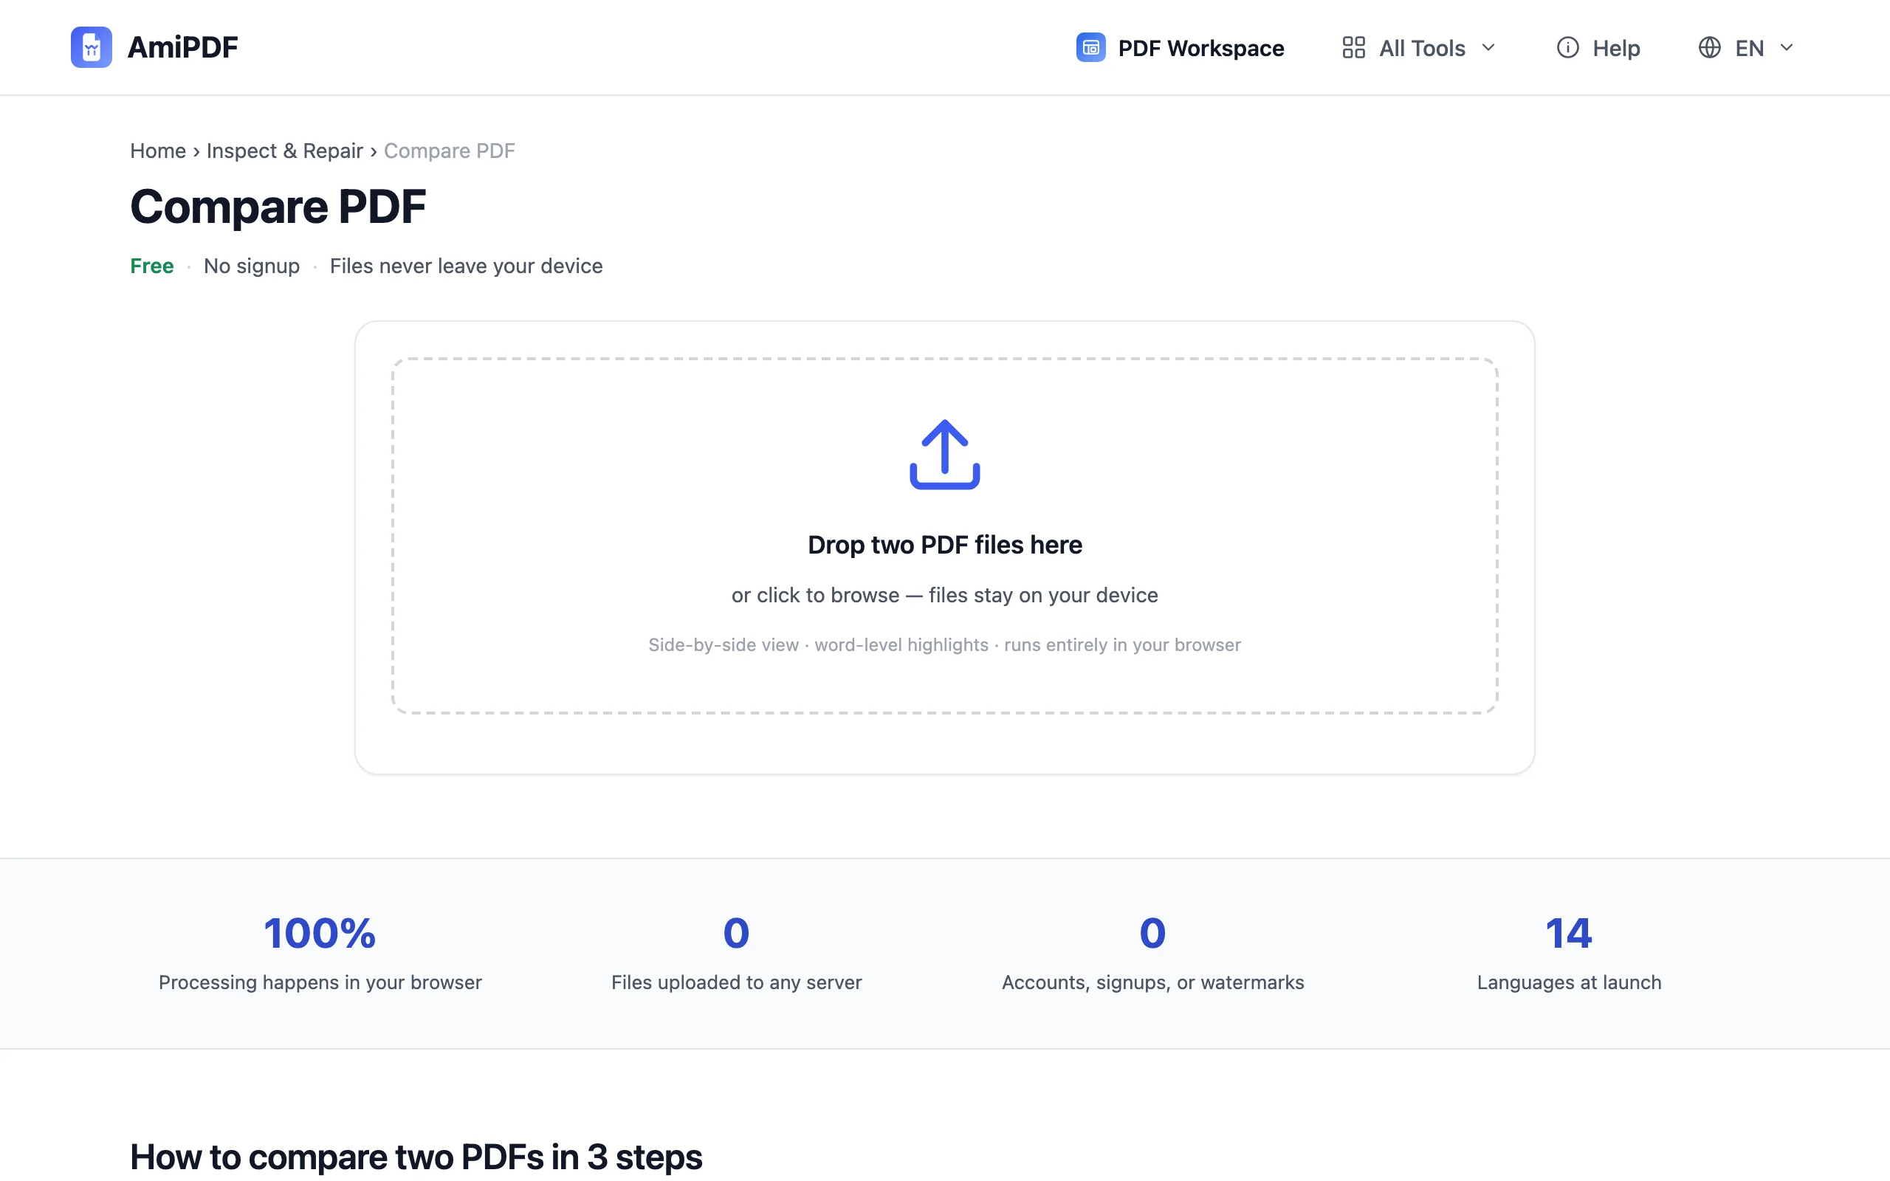This screenshot has width=1890, height=1181.
Task: Click the Compare PDF breadcrumb
Action: tap(449, 151)
